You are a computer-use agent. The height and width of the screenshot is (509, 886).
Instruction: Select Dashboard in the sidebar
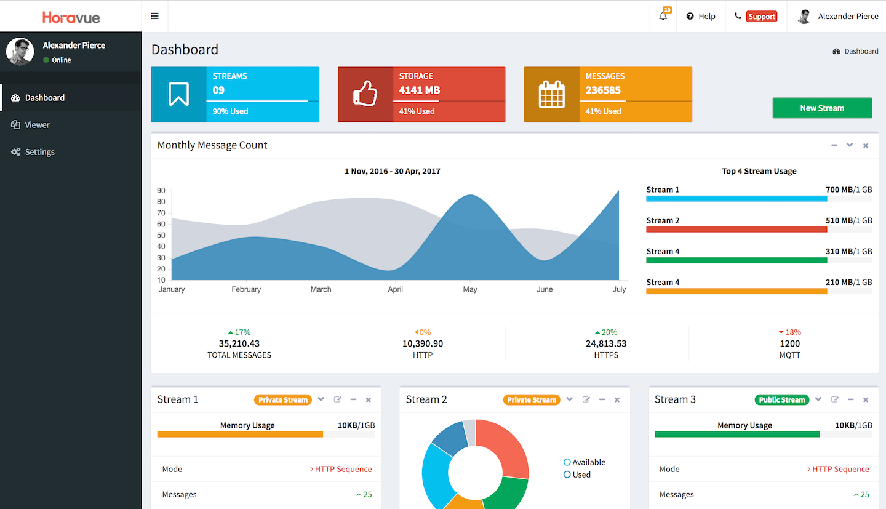pos(44,97)
